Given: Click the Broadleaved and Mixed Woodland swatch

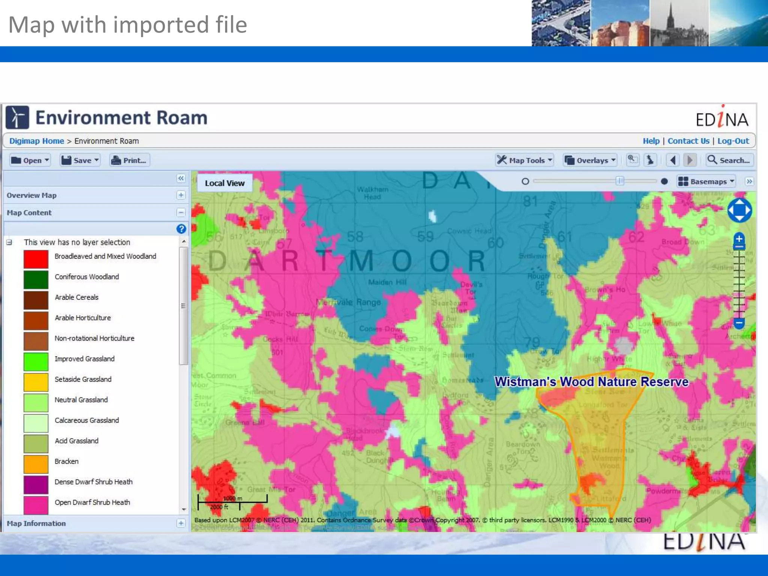Looking at the screenshot, I should pos(36,259).
